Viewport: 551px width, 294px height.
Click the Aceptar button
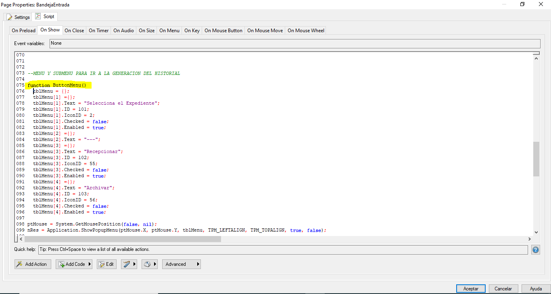(x=471, y=289)
